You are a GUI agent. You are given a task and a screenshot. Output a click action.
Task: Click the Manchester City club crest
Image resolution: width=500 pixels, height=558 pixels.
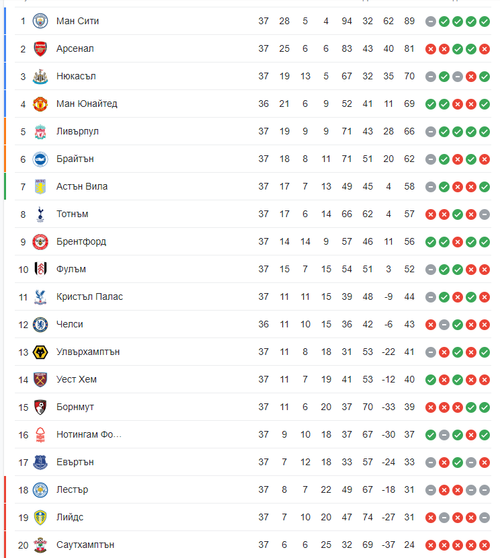(x=40, y=21)
